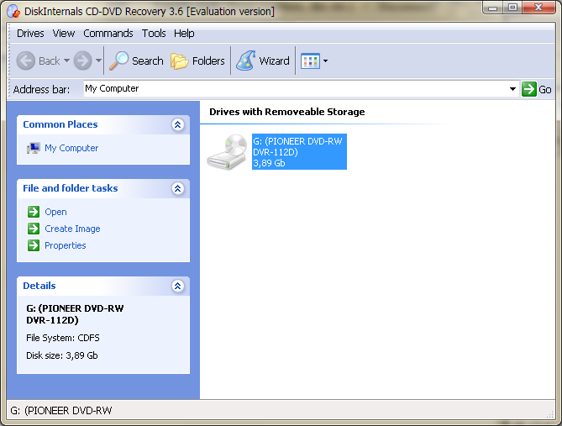562x426 pixels.
Task: Click the Properties task link
Action: [66, 245]
